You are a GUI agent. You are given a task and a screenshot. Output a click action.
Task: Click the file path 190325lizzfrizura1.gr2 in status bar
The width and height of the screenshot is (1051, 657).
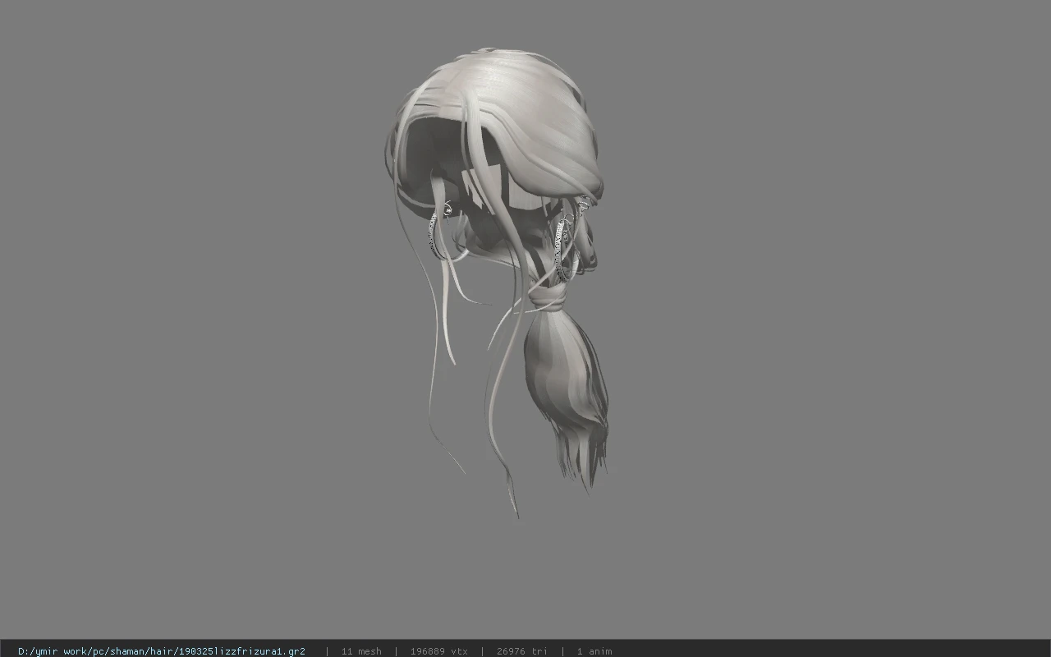coord(162,651)
